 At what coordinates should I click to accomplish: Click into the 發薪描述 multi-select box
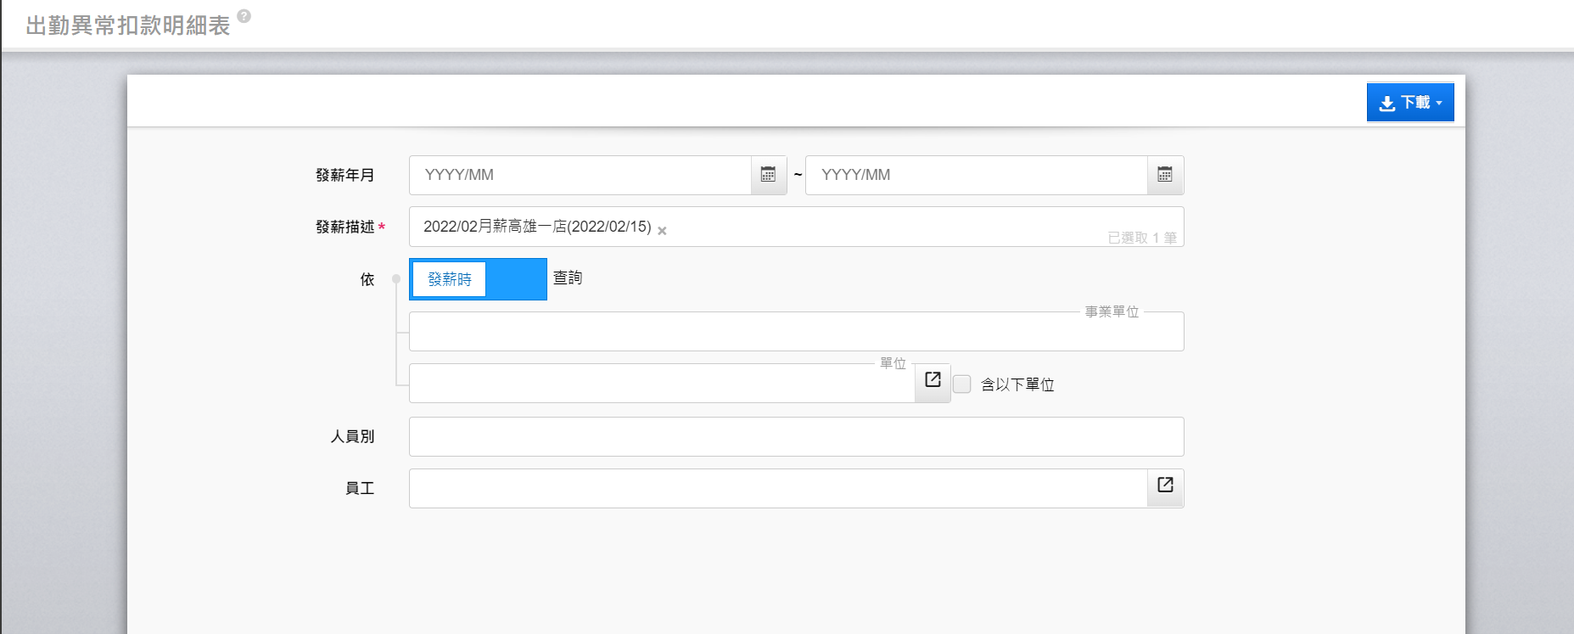882,227
